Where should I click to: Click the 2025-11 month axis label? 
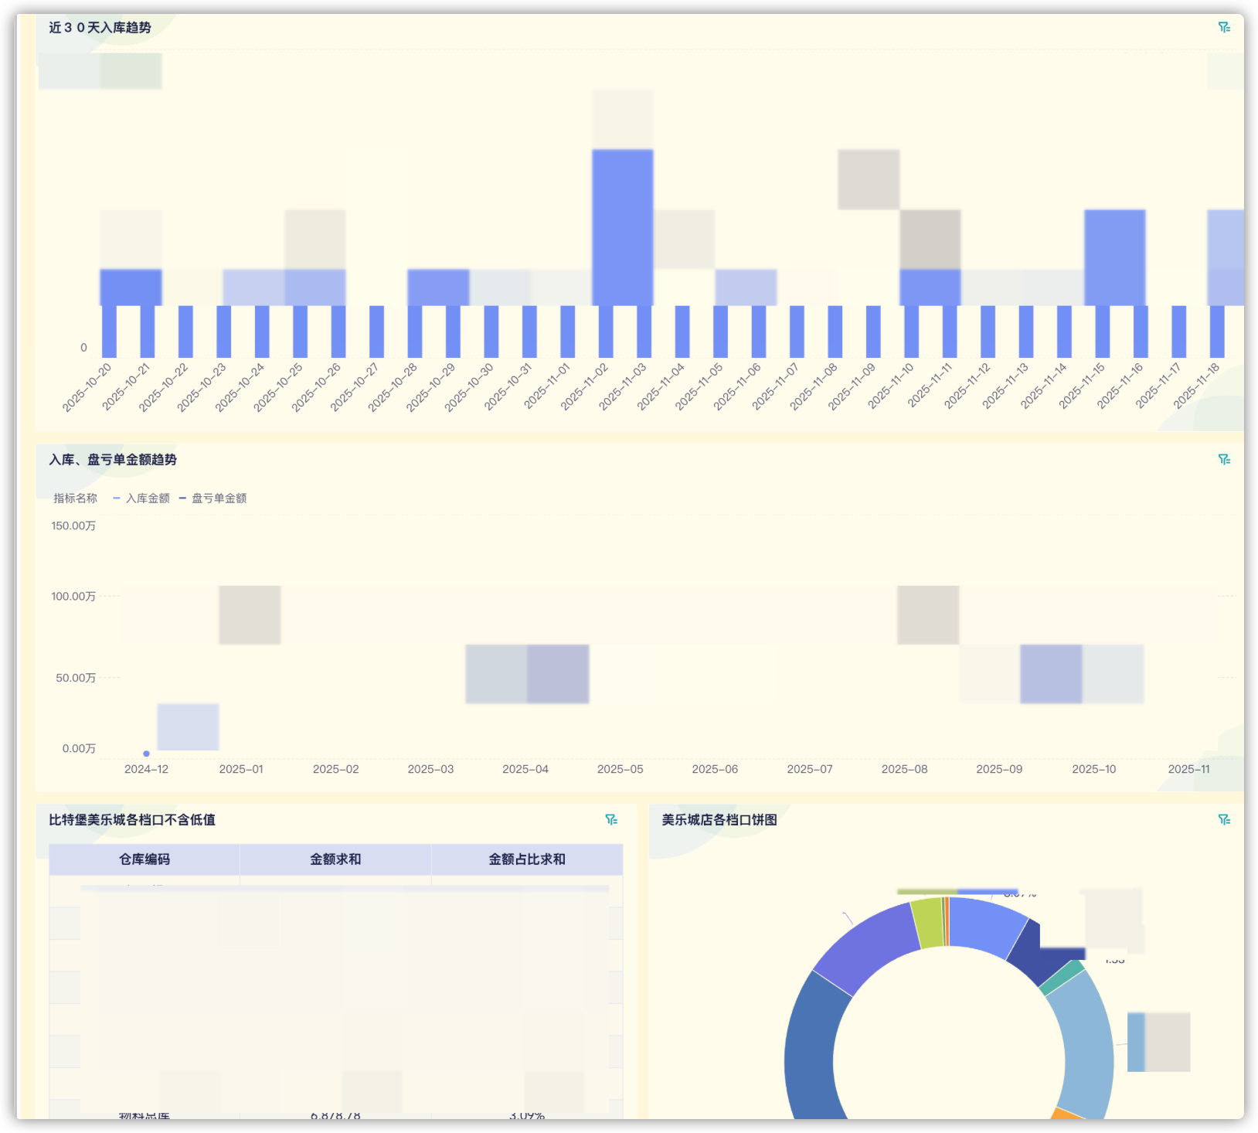coord(1189,769)
